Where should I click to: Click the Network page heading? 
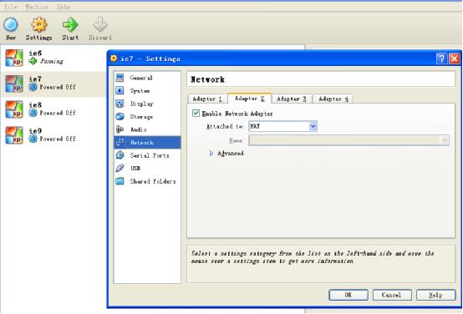point(207,79)
